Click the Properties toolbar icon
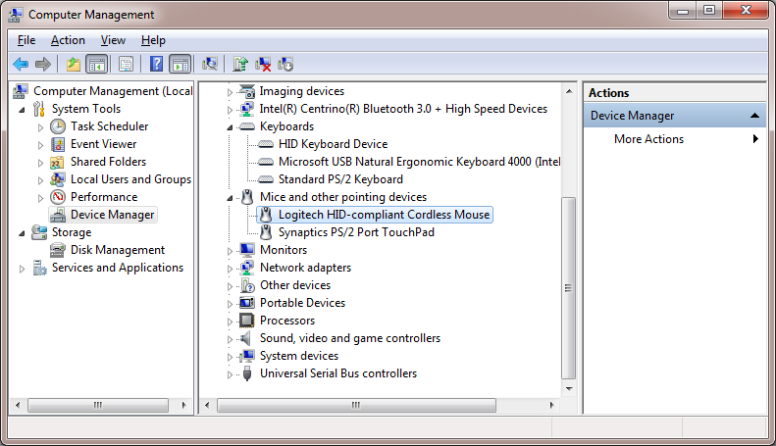The image size is (776, 446). pyautogui.click(x=127, y=64)
